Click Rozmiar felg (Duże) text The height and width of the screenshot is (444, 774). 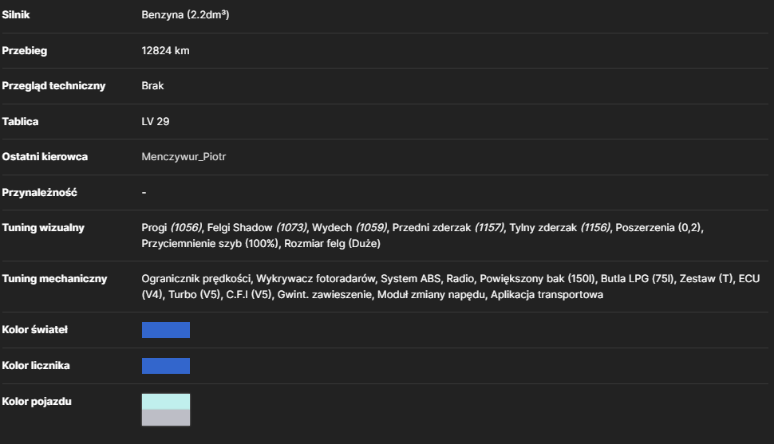(332, 244)
